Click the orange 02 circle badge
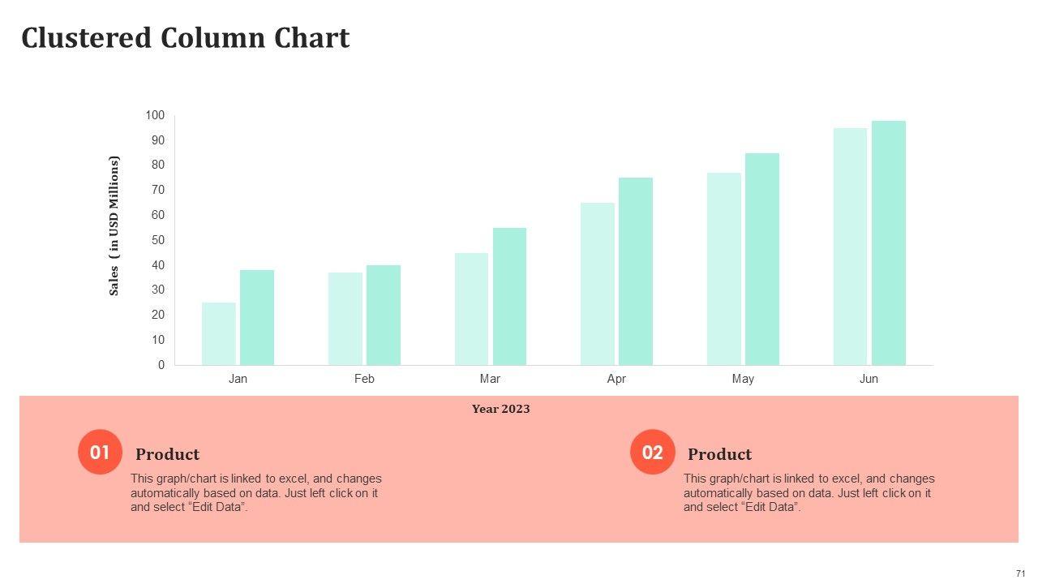 (652, 452)
